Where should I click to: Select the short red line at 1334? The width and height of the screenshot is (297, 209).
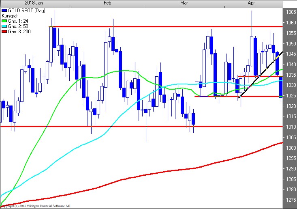click(x=261, y=76)
